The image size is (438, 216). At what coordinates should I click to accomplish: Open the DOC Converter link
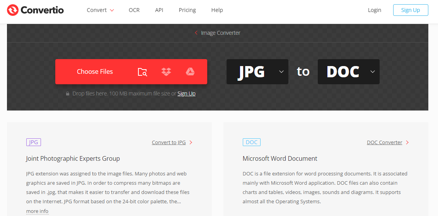385,142
